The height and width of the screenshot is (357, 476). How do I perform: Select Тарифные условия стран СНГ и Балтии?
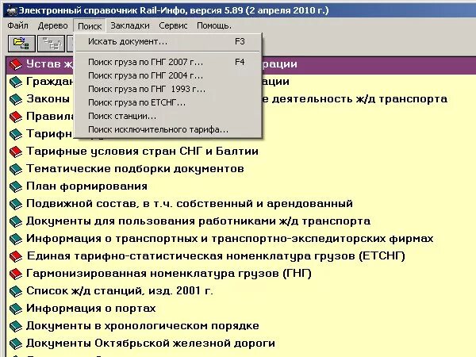tap(142, 152)
